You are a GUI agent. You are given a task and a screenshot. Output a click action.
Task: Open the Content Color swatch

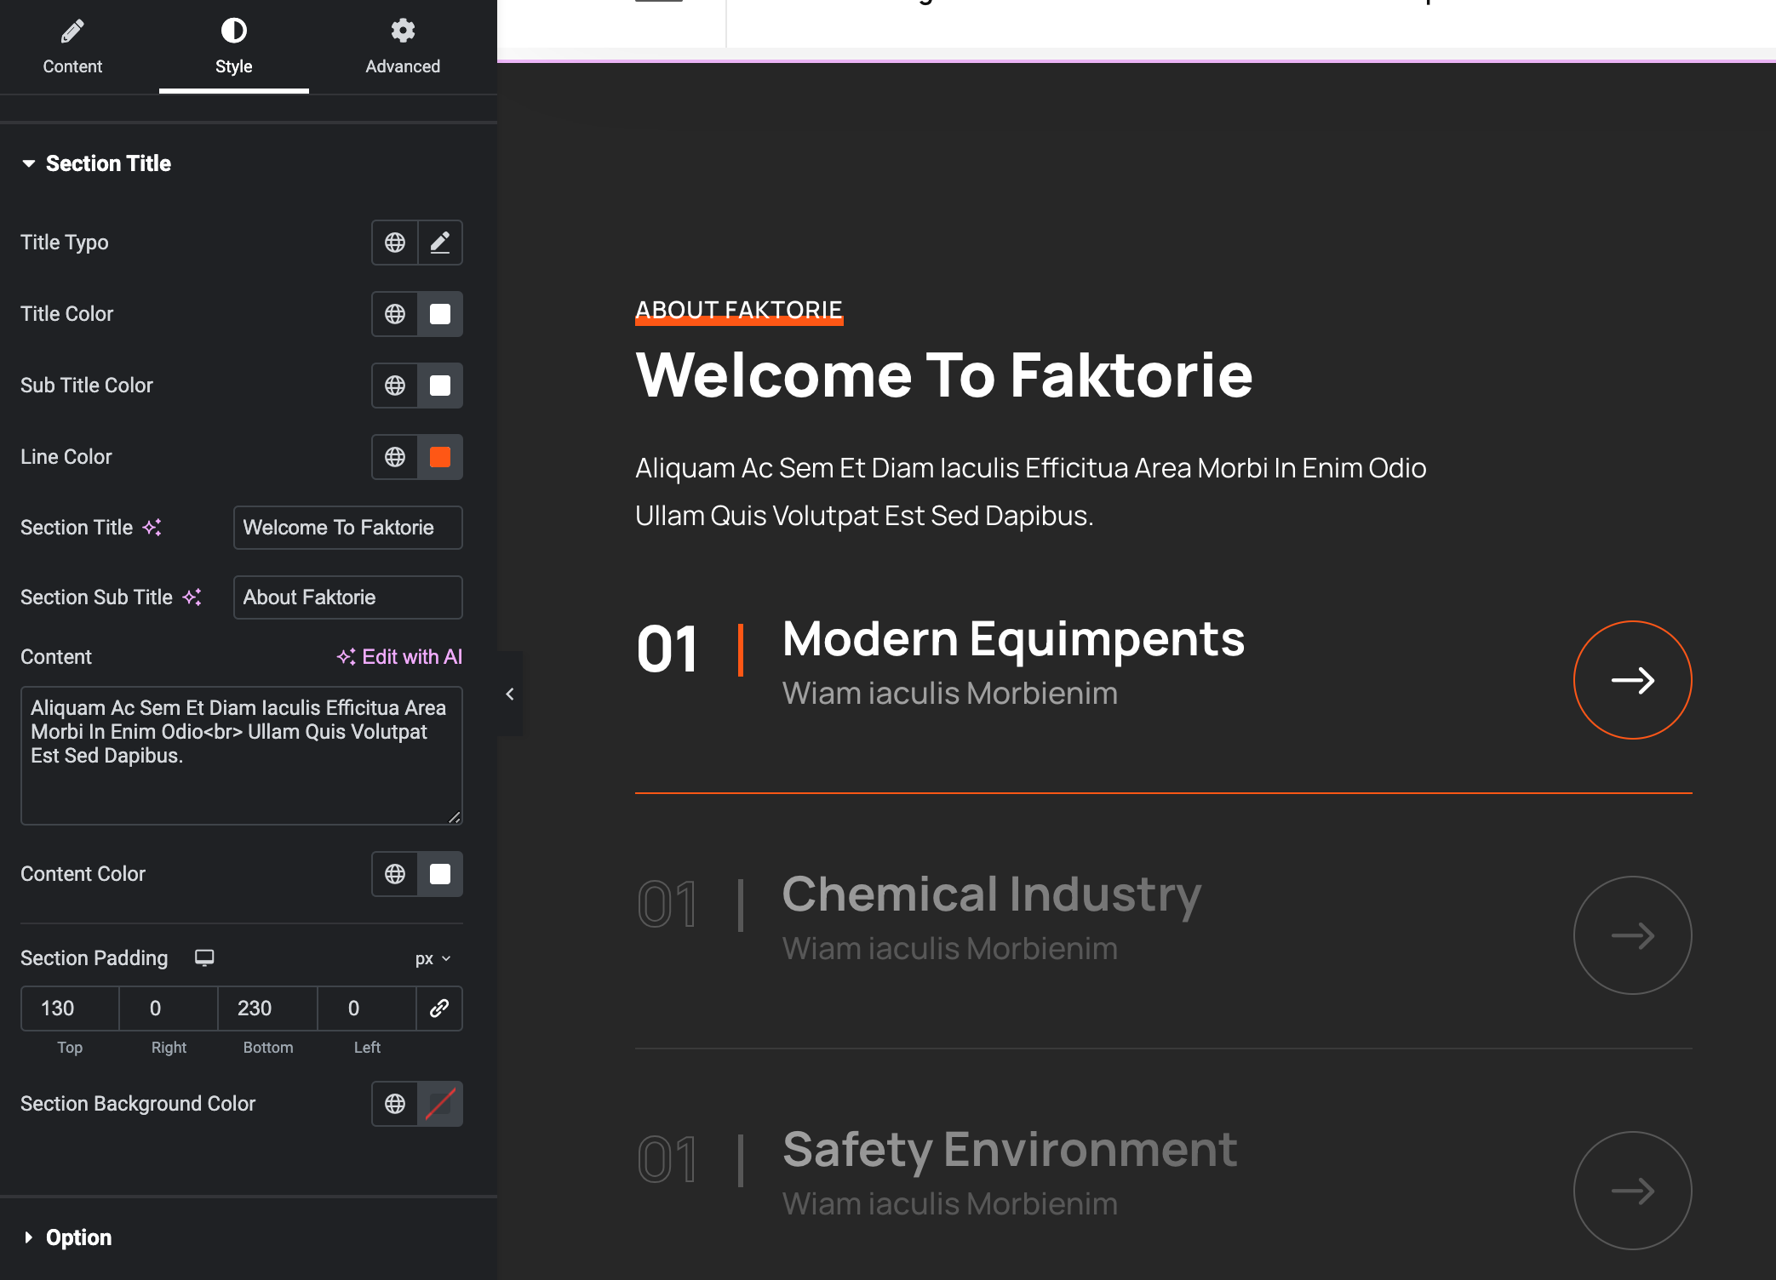(440, 874)
